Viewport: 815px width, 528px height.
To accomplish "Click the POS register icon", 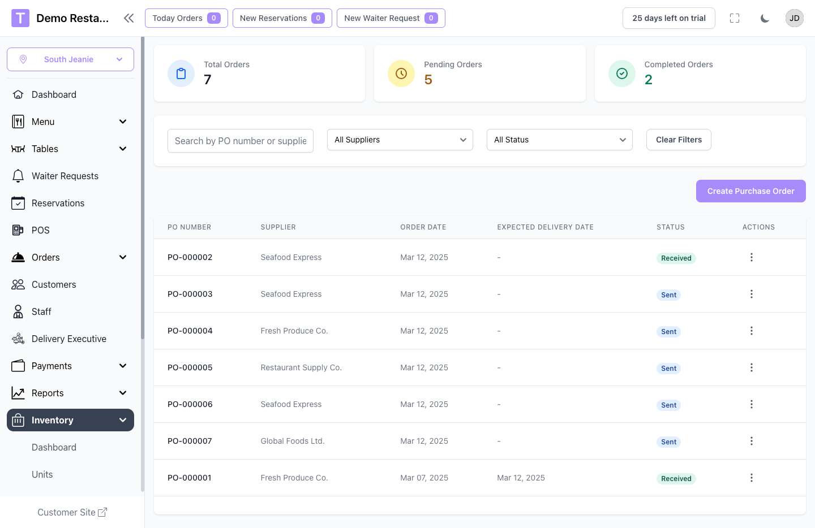I will coord(18,230).
